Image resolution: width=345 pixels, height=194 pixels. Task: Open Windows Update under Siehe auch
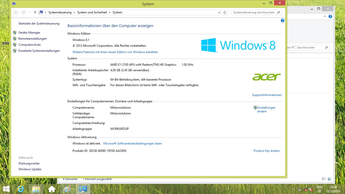tap(30, 169)
